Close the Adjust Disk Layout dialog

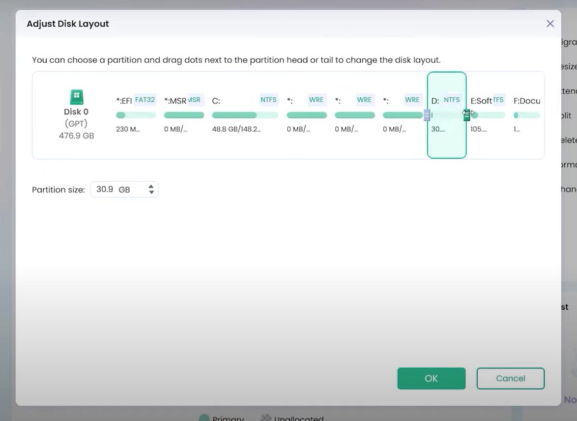click(550, 24)
